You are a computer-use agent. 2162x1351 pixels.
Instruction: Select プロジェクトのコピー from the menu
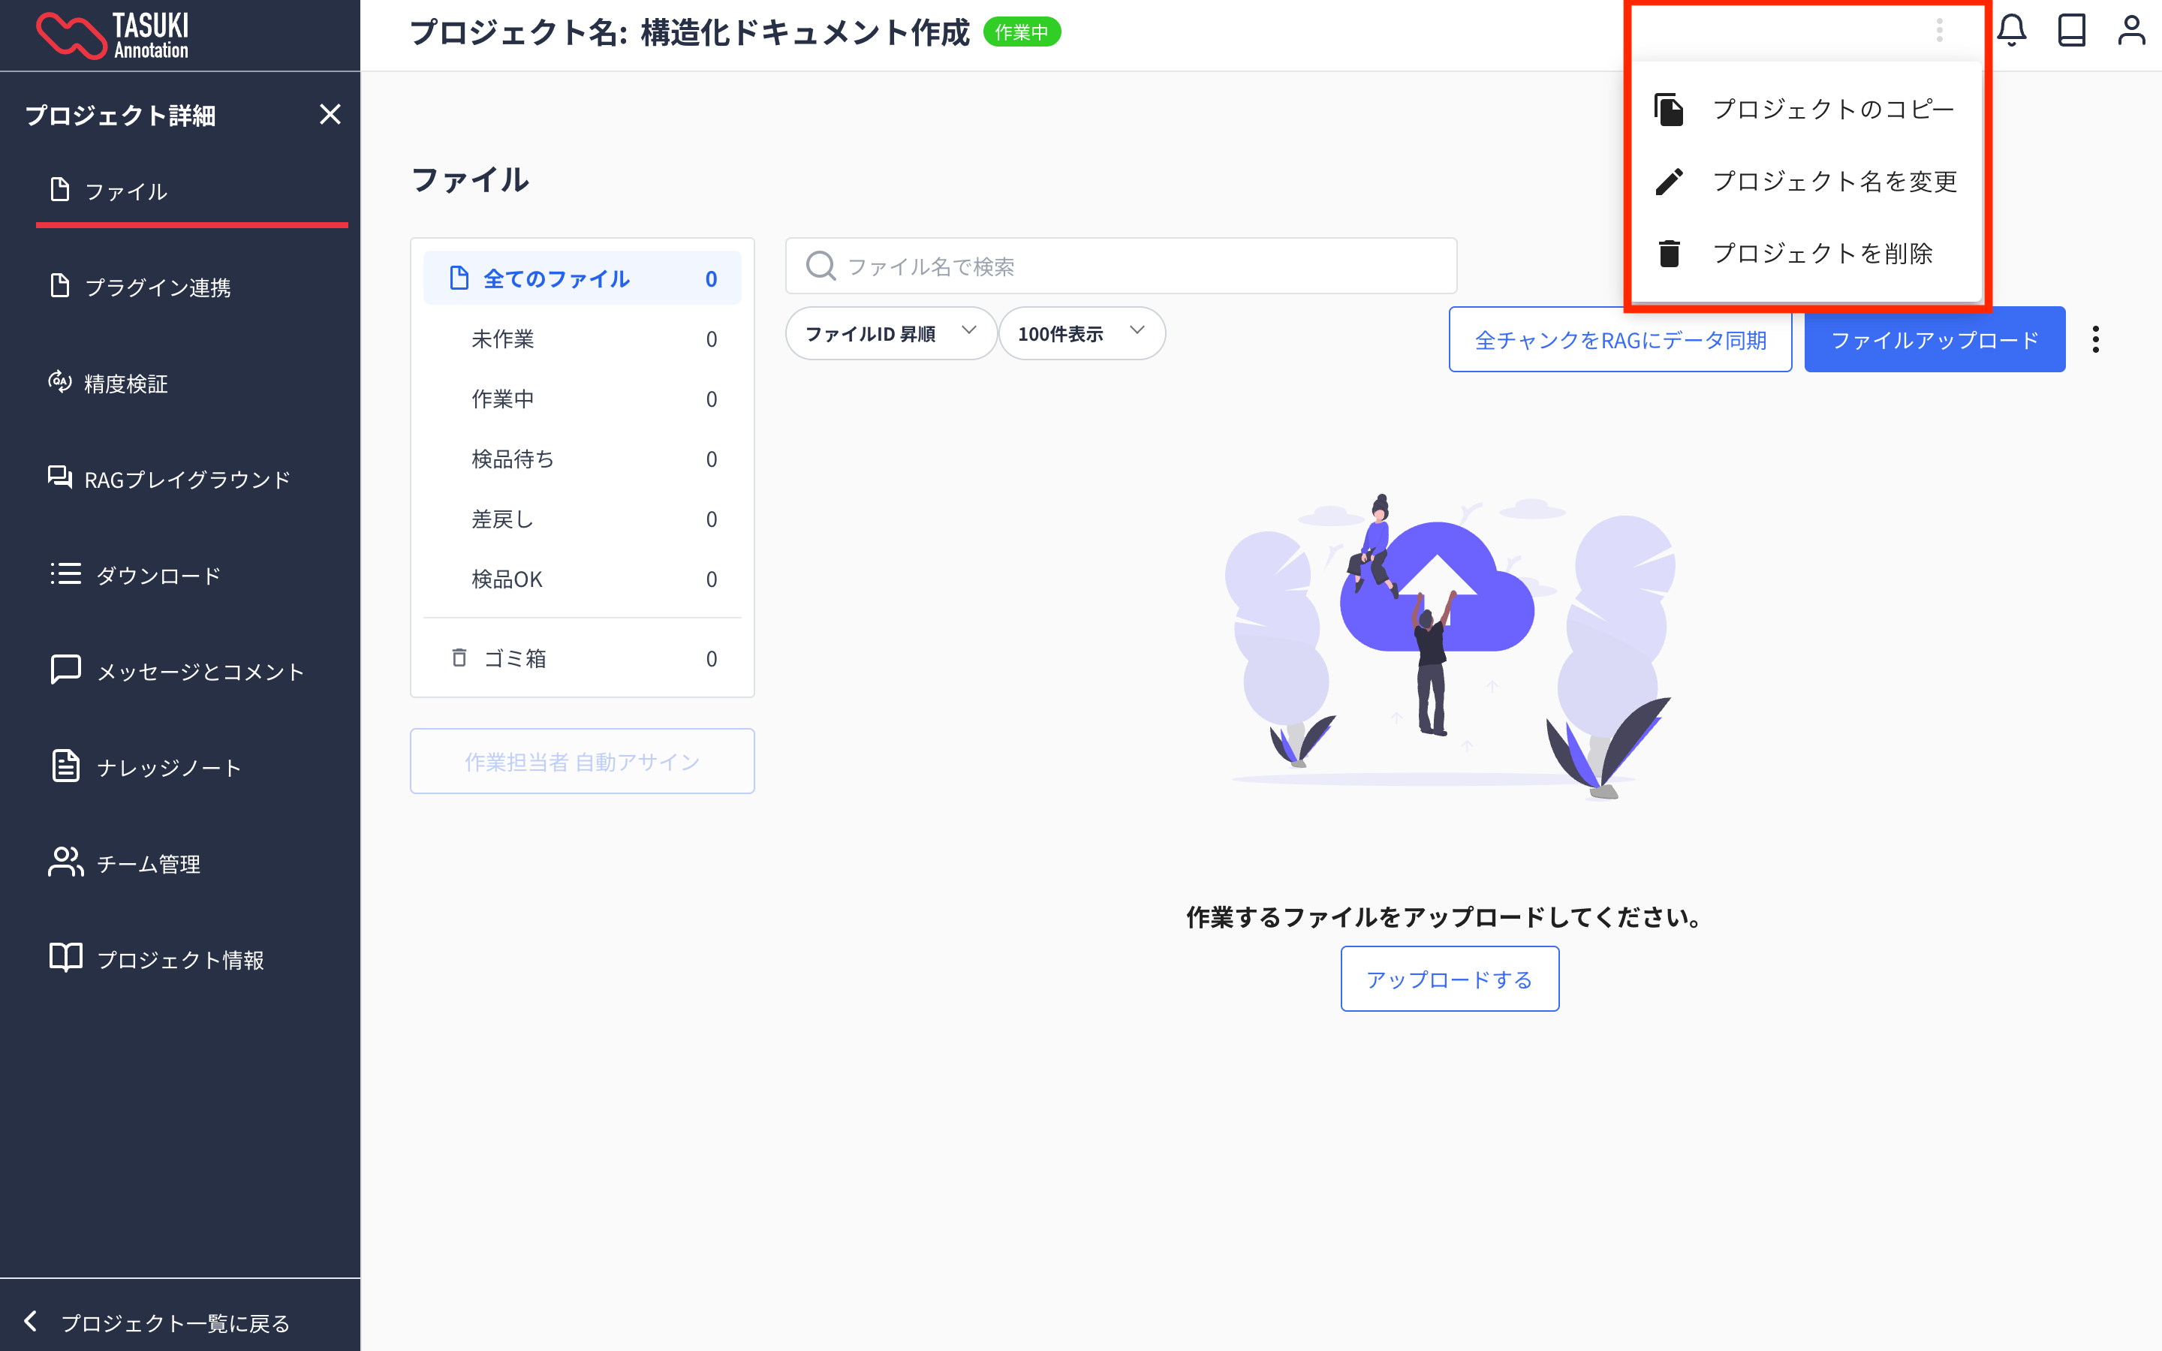coord(1832,109)
